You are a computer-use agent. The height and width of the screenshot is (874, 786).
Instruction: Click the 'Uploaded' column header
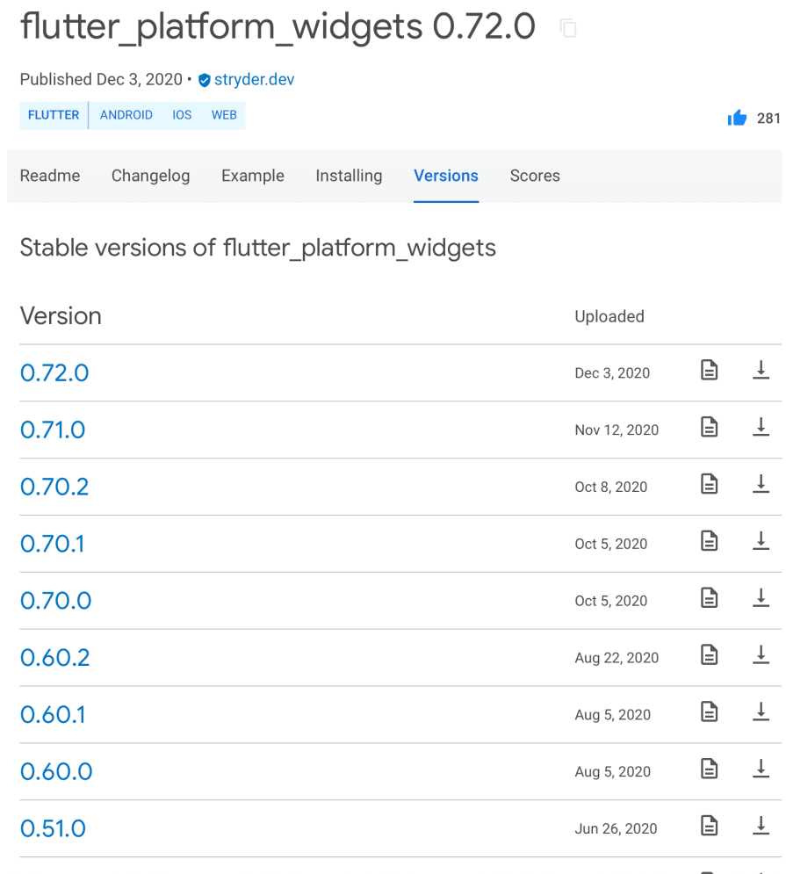609,316
